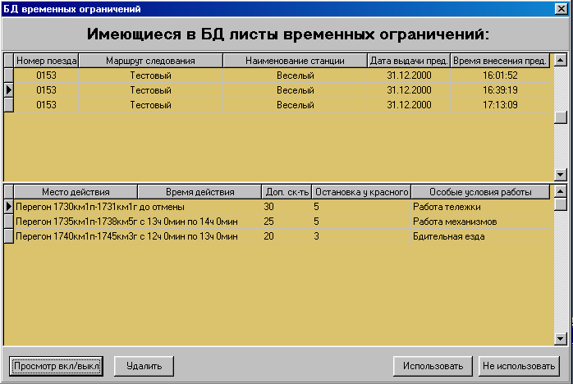Click the Место действия column header
Image resolution: width=573 pixels, height=384 pixels.
(x=76, y=192)
